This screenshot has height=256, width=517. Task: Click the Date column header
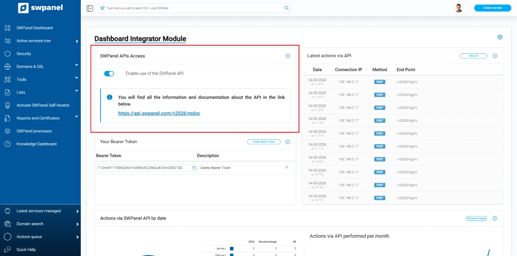click(317, 70)
